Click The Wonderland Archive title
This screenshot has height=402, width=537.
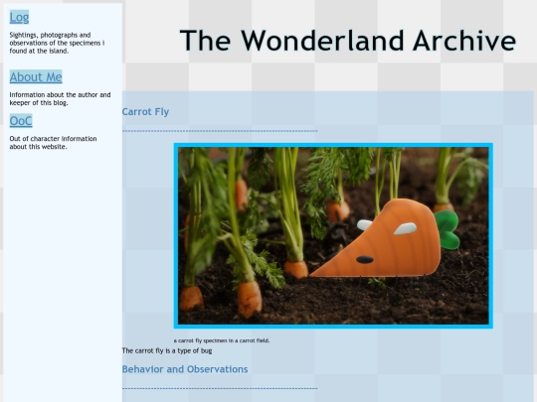pyautogui.click(x=348, y=41)
